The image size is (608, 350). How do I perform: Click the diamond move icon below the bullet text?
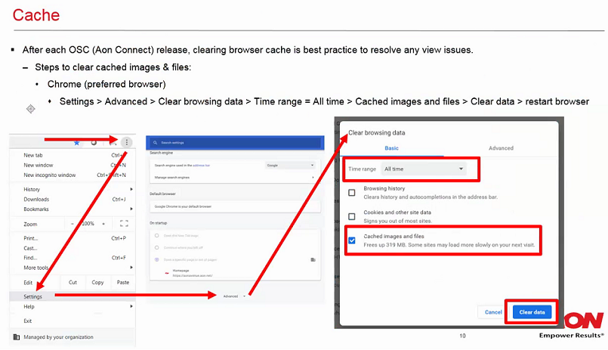tap(31, 109)
